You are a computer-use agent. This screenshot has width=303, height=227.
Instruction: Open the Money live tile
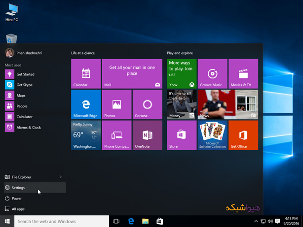tap(182, 104)
